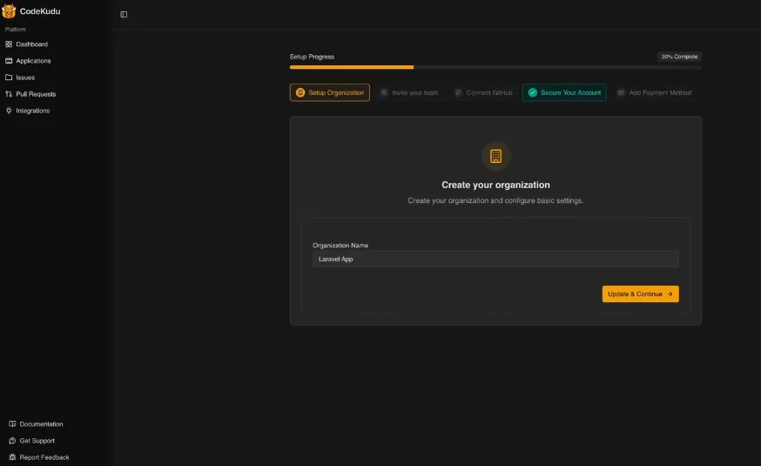Click the CodeKudu logo icon

pos(9,11)
